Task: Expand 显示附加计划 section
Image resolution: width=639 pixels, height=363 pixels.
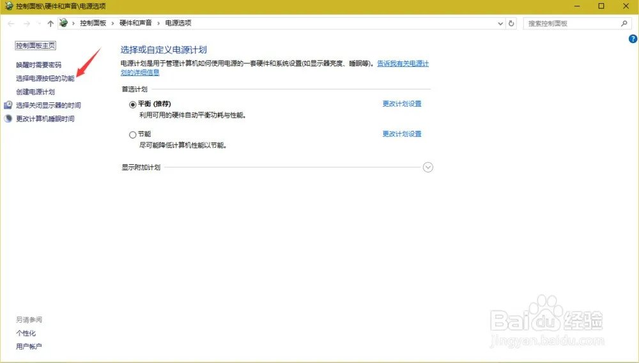Action: click(428, 167)
